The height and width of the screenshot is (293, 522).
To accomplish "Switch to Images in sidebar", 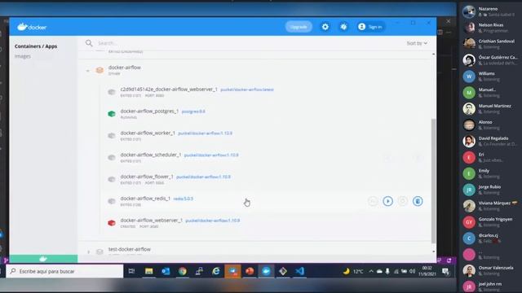I will tap(23, 56).
